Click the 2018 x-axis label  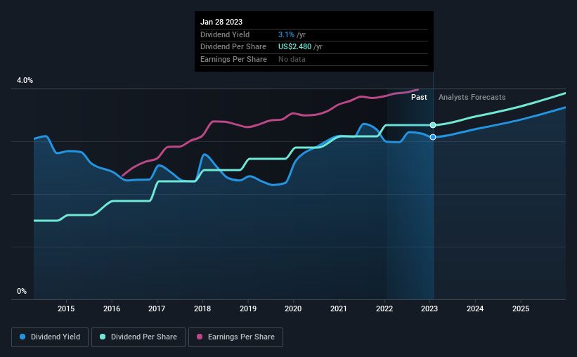[x=202, y=309]
